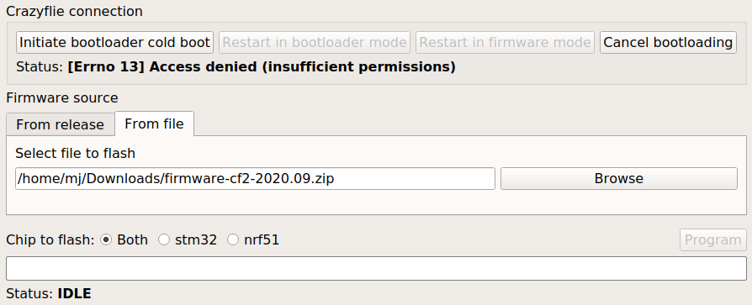The image size is (752, 305).
Task: Click Restart in bootloader mode button
Action: [x=315, y=43]
